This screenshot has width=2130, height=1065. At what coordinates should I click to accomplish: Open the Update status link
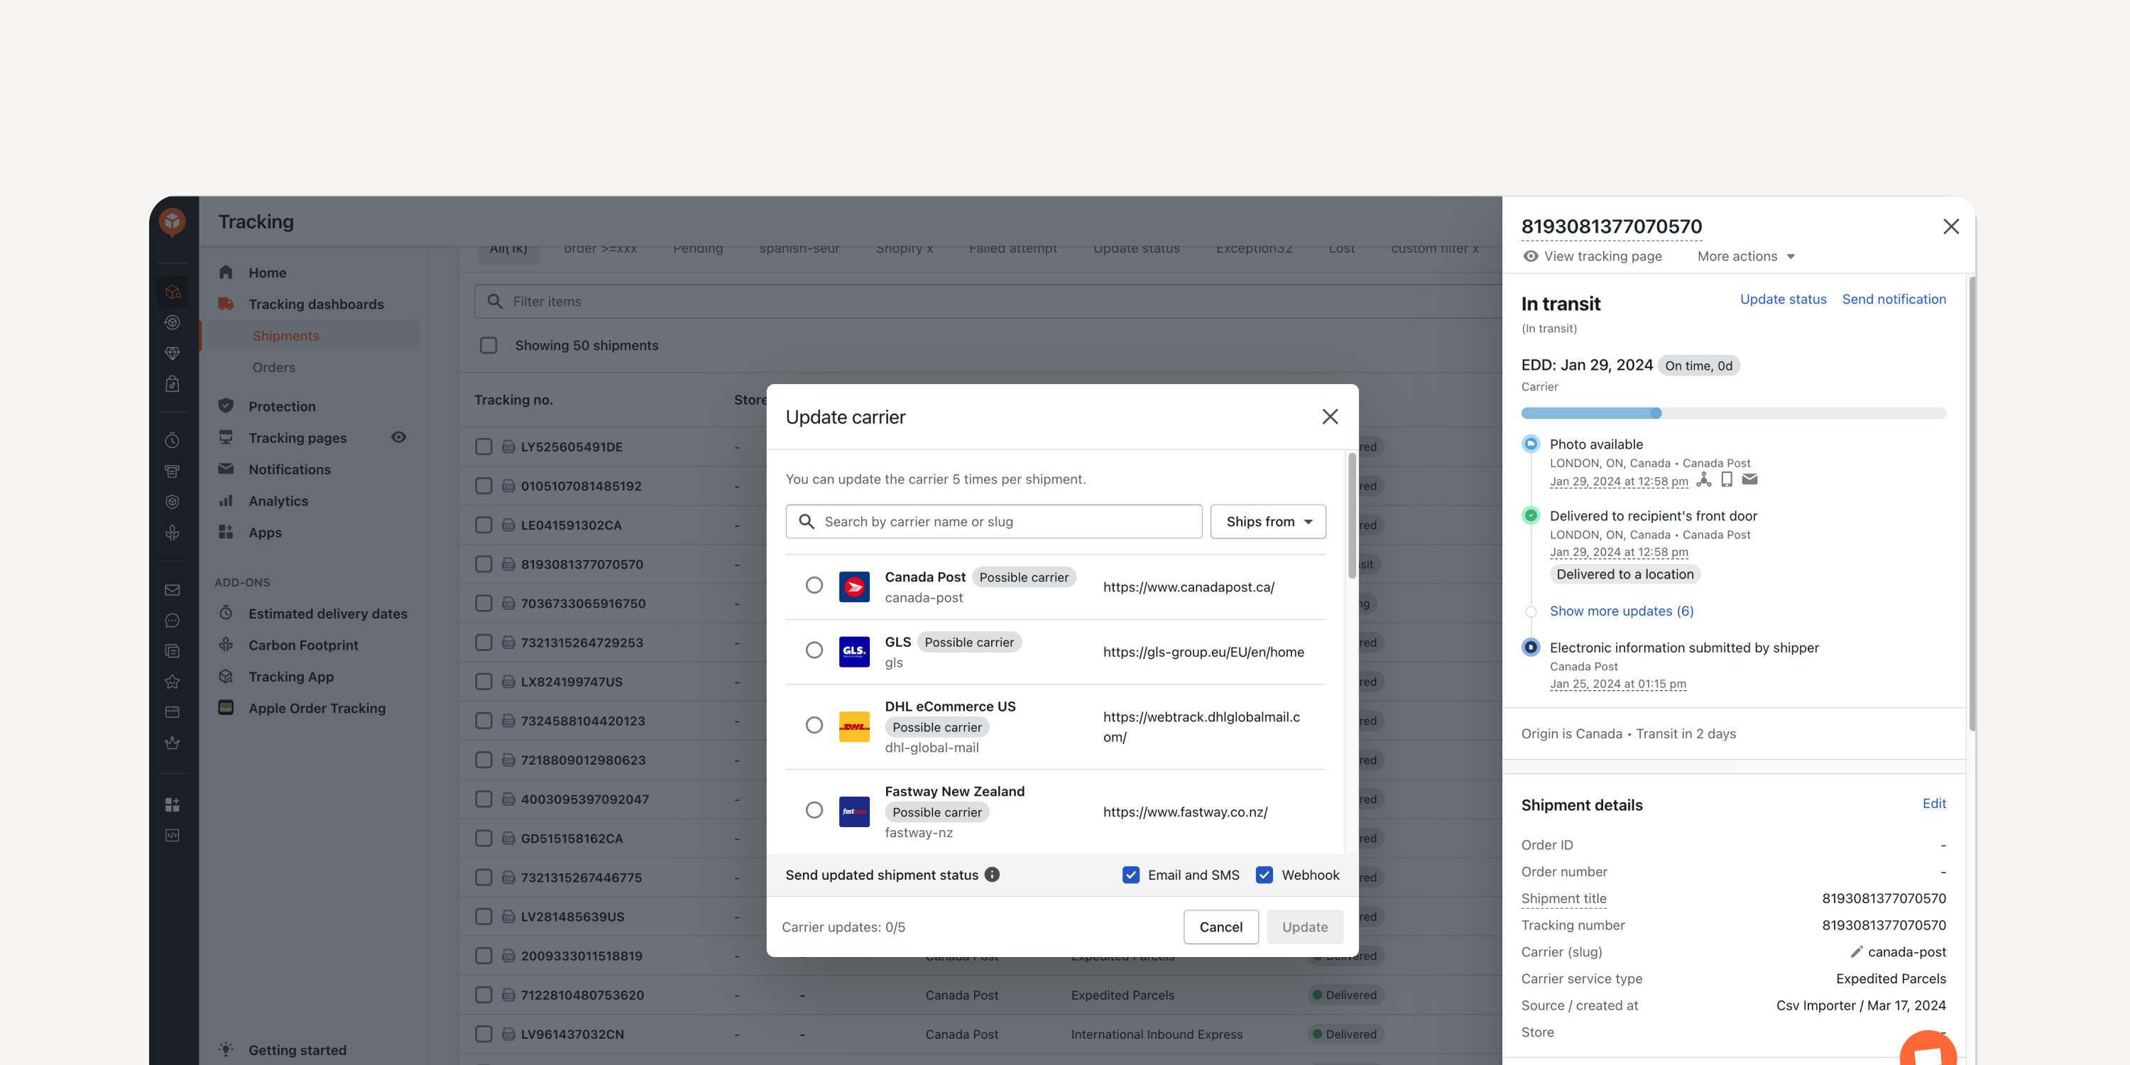[1783, 300]
